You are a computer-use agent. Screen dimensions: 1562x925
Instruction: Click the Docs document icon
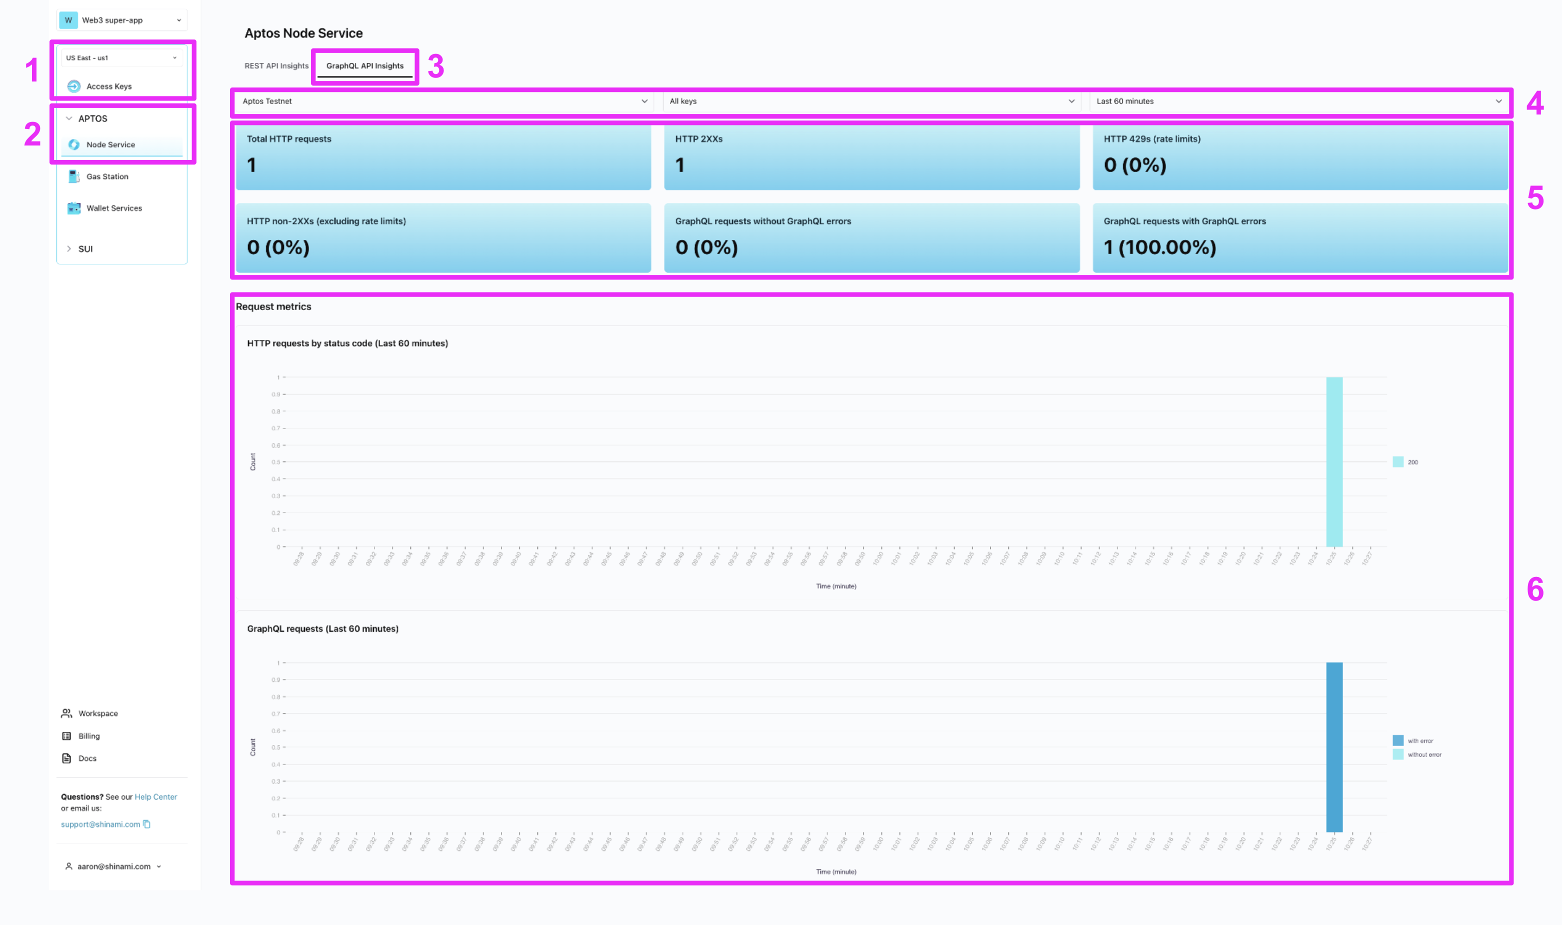[x=66, y=758]
